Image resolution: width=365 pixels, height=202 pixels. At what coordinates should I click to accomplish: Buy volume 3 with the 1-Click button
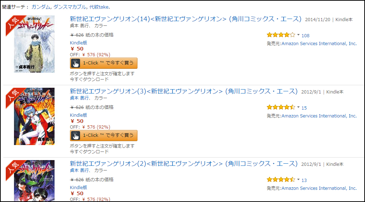[x=104, y=136]
